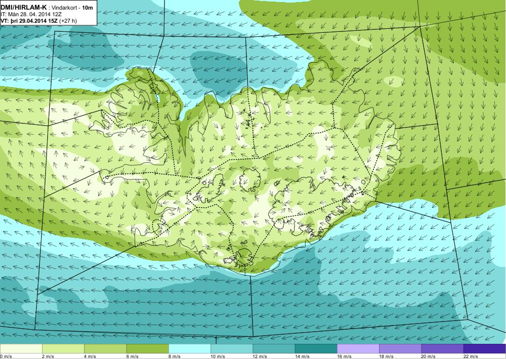Click the "6 m/s" legend label
Screen dimensions: 506x359
[x=132, y=356]
